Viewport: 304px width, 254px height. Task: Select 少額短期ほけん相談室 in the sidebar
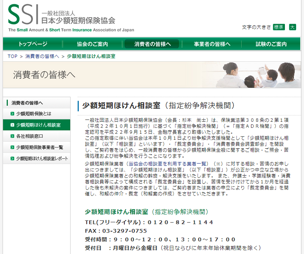point(37,125)
